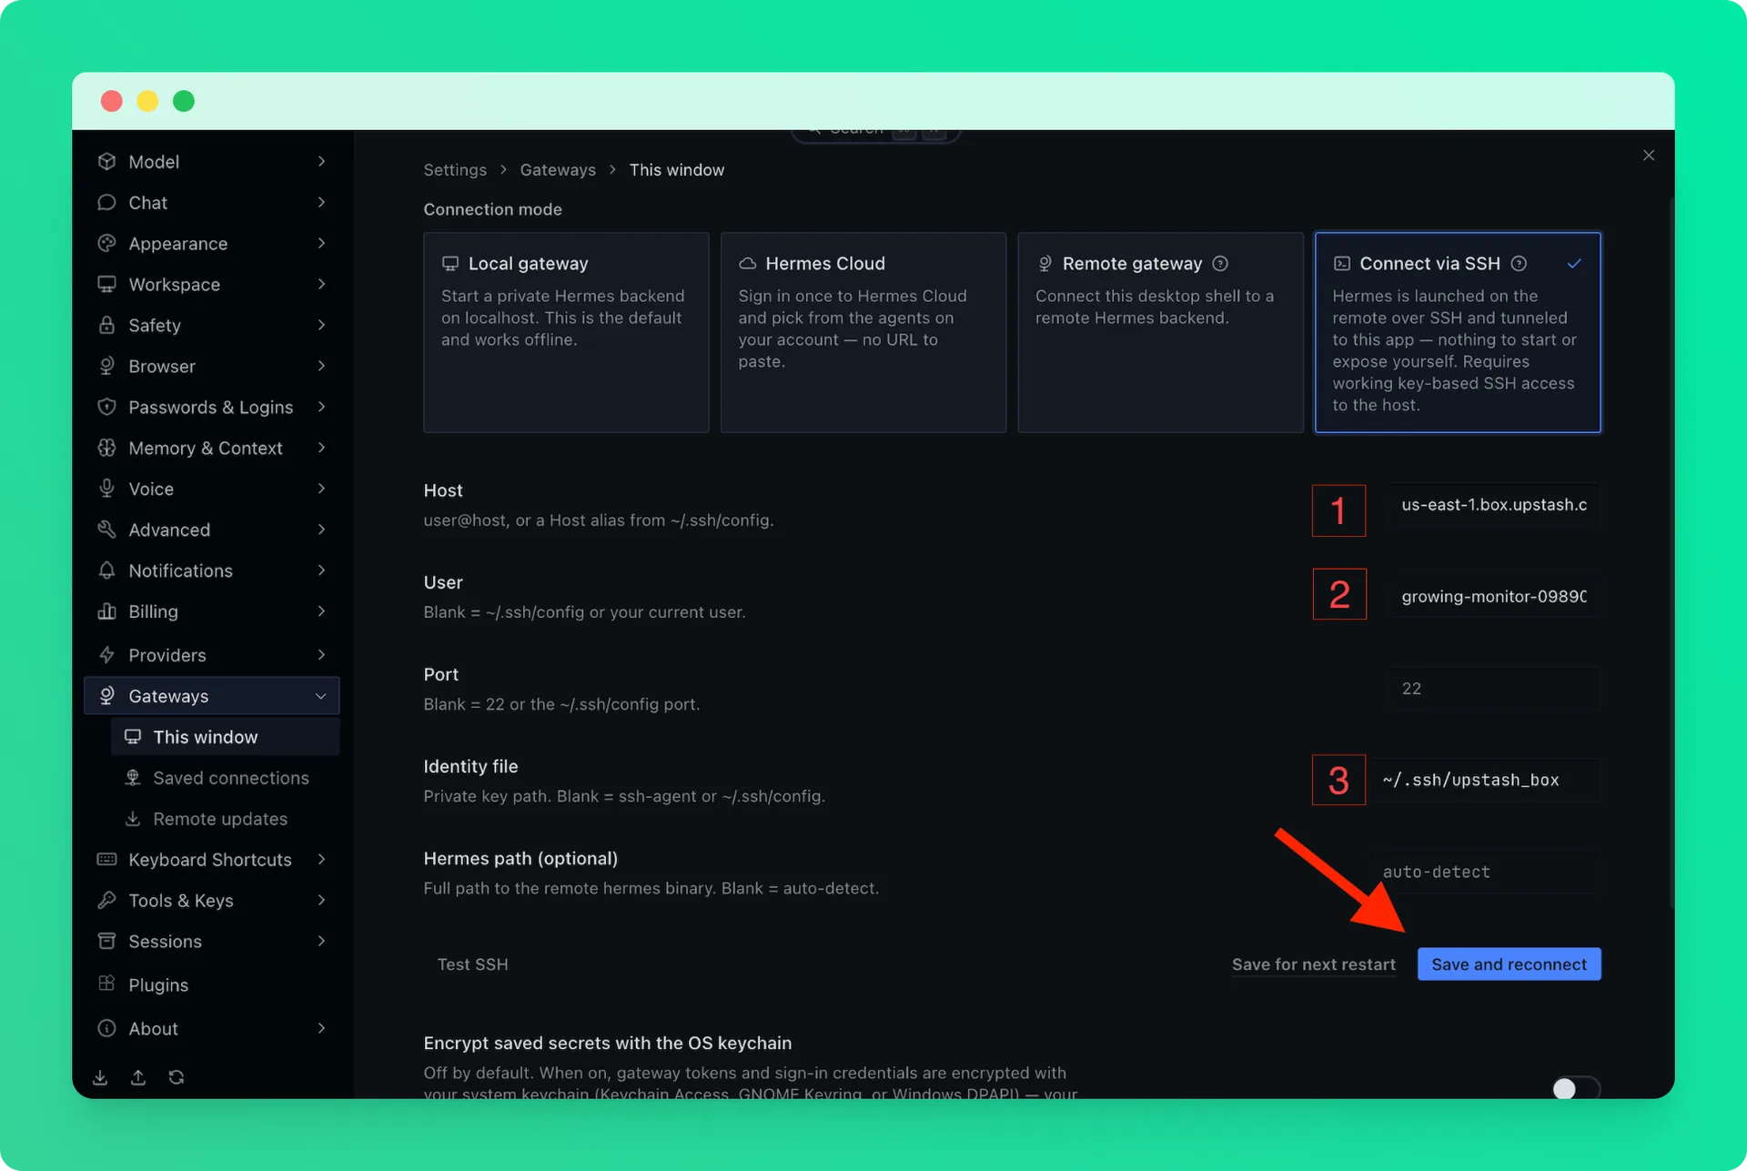Open the Plugins section

[x=212, y=984]
